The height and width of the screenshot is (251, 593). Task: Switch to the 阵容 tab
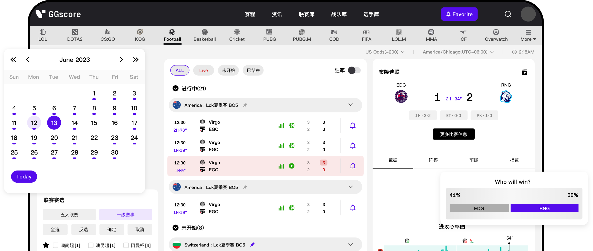point(433,160)
